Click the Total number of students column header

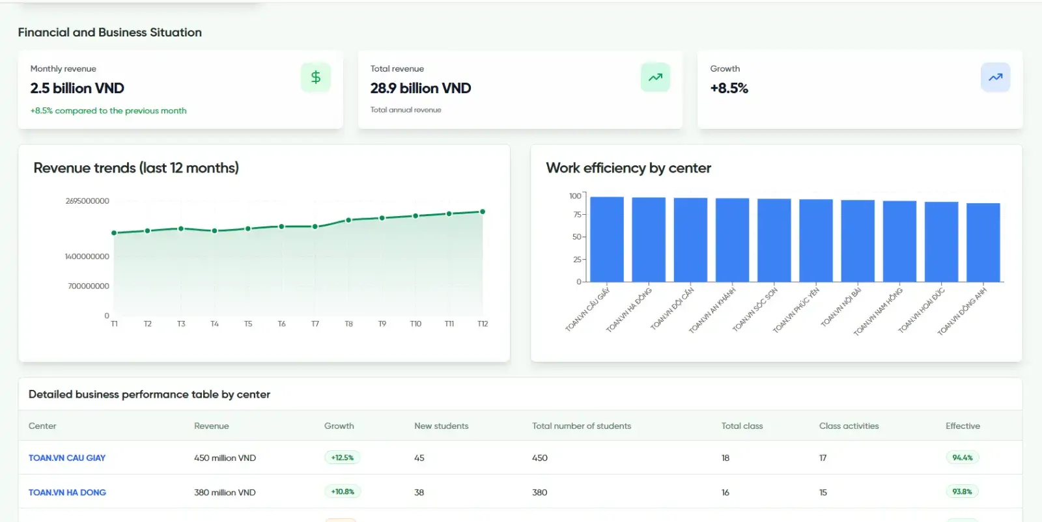coord(582,426)
